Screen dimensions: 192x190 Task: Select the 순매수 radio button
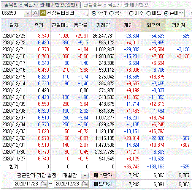point(166,13)
